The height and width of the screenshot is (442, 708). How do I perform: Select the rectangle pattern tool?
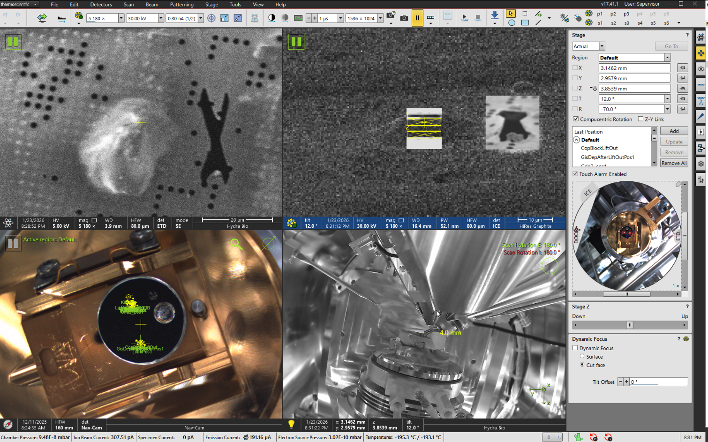pyautogui.click(x=525, y=22)
